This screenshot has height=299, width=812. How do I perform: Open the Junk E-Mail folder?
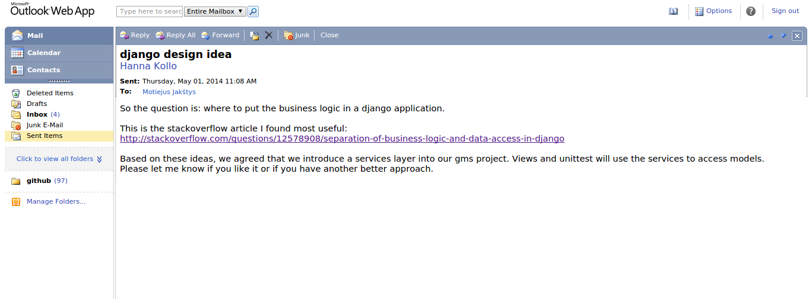[45, 125]
